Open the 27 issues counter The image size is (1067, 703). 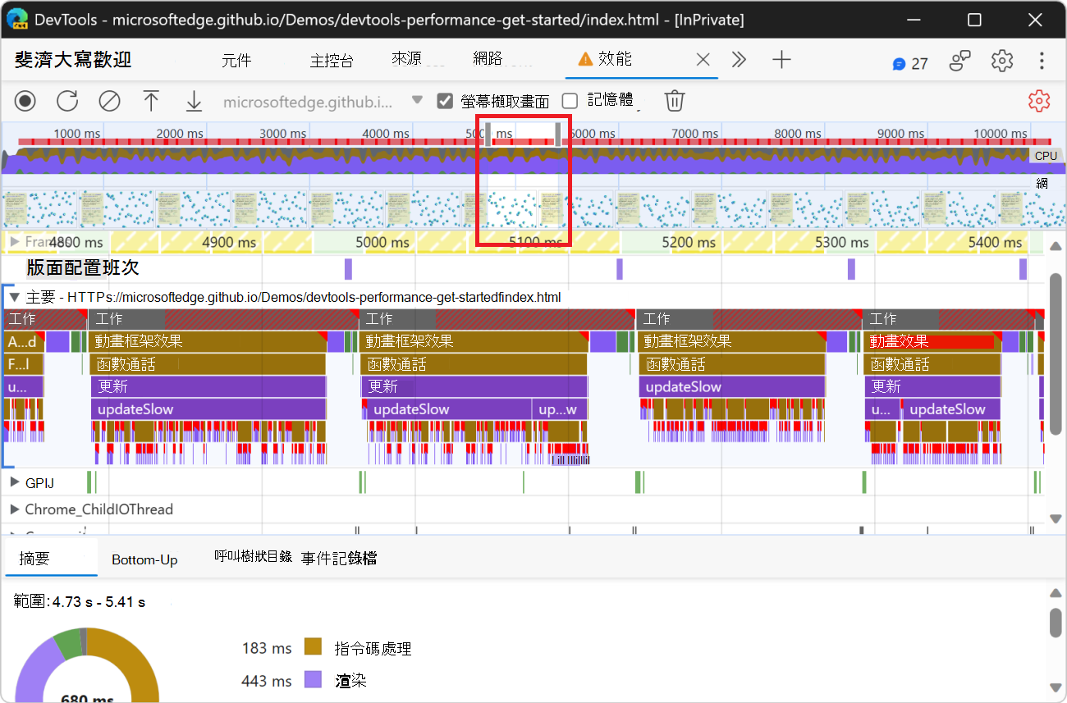pos(910,63)
